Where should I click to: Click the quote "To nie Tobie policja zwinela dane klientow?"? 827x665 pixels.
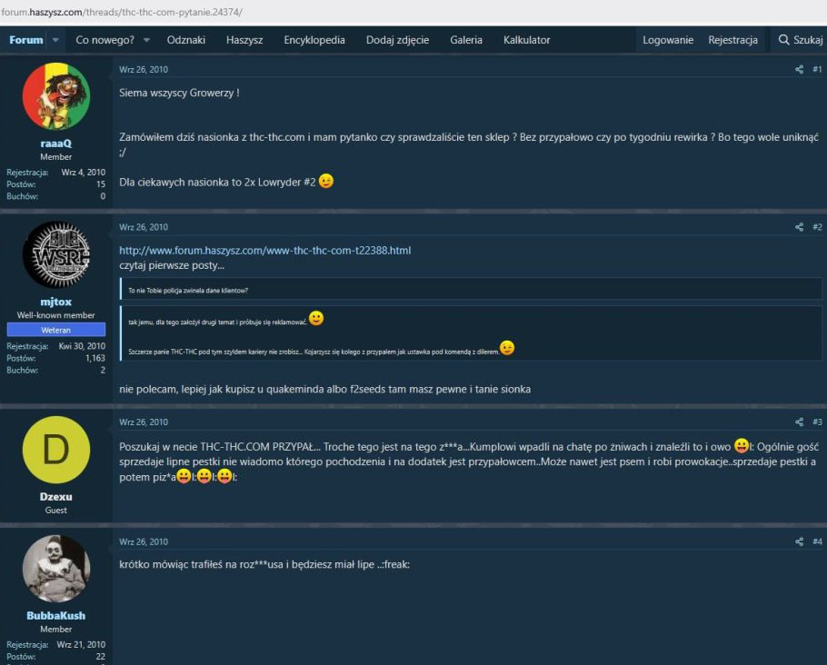coord(188,291)
